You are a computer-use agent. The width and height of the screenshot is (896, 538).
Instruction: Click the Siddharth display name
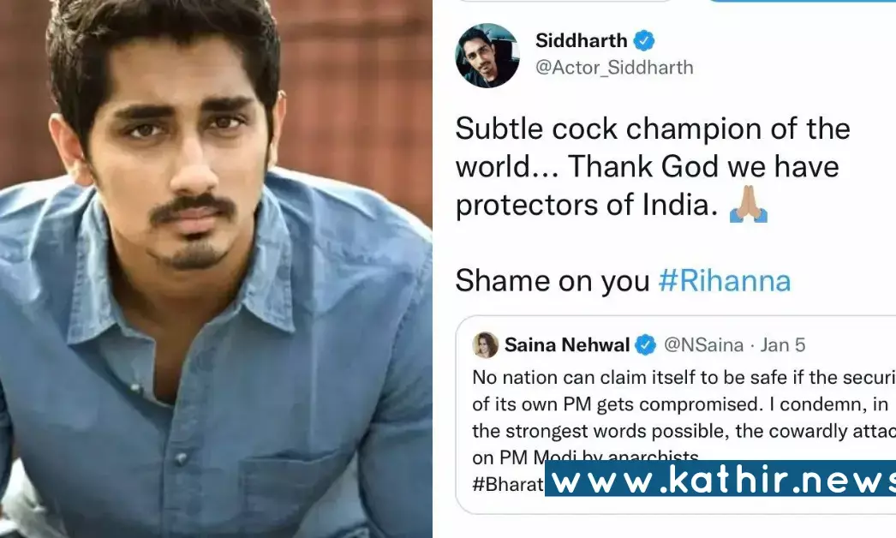(581, 40)
